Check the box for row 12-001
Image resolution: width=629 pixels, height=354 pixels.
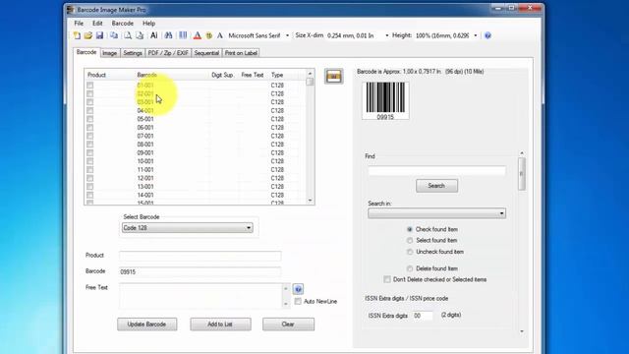point(89,178)
